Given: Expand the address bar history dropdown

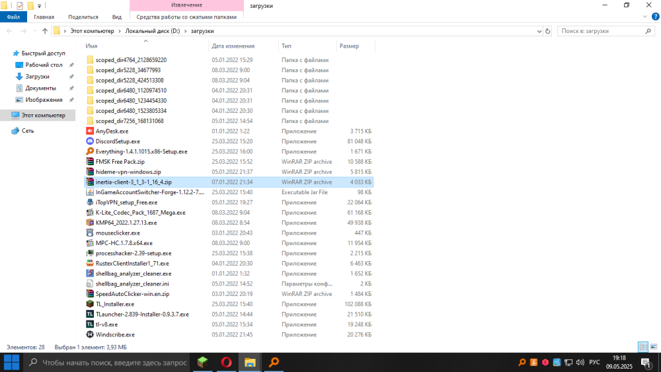Looking at the screenshot, I should pos(539,31).
